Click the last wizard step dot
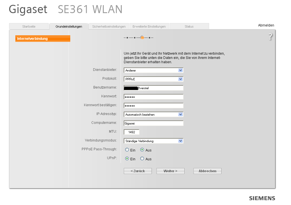This screenshot has width=291, height=205. [149, 38]
